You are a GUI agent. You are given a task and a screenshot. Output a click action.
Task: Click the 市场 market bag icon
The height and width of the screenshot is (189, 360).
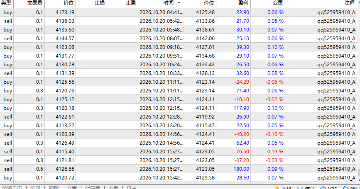277,188
